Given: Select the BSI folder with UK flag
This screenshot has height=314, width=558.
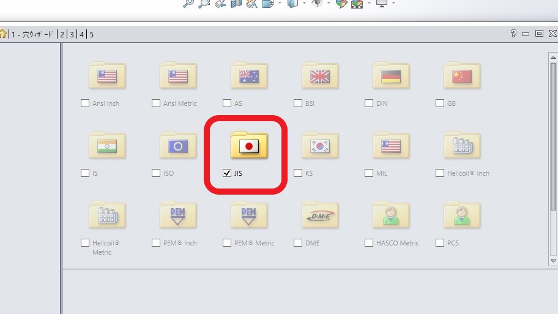Looking at the screenshot, I should pos(320,75).
